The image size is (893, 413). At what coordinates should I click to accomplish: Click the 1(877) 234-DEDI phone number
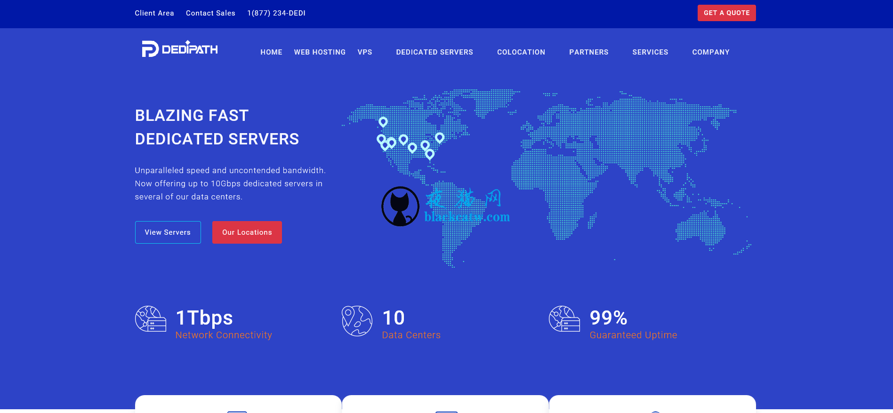click(276, 13)
